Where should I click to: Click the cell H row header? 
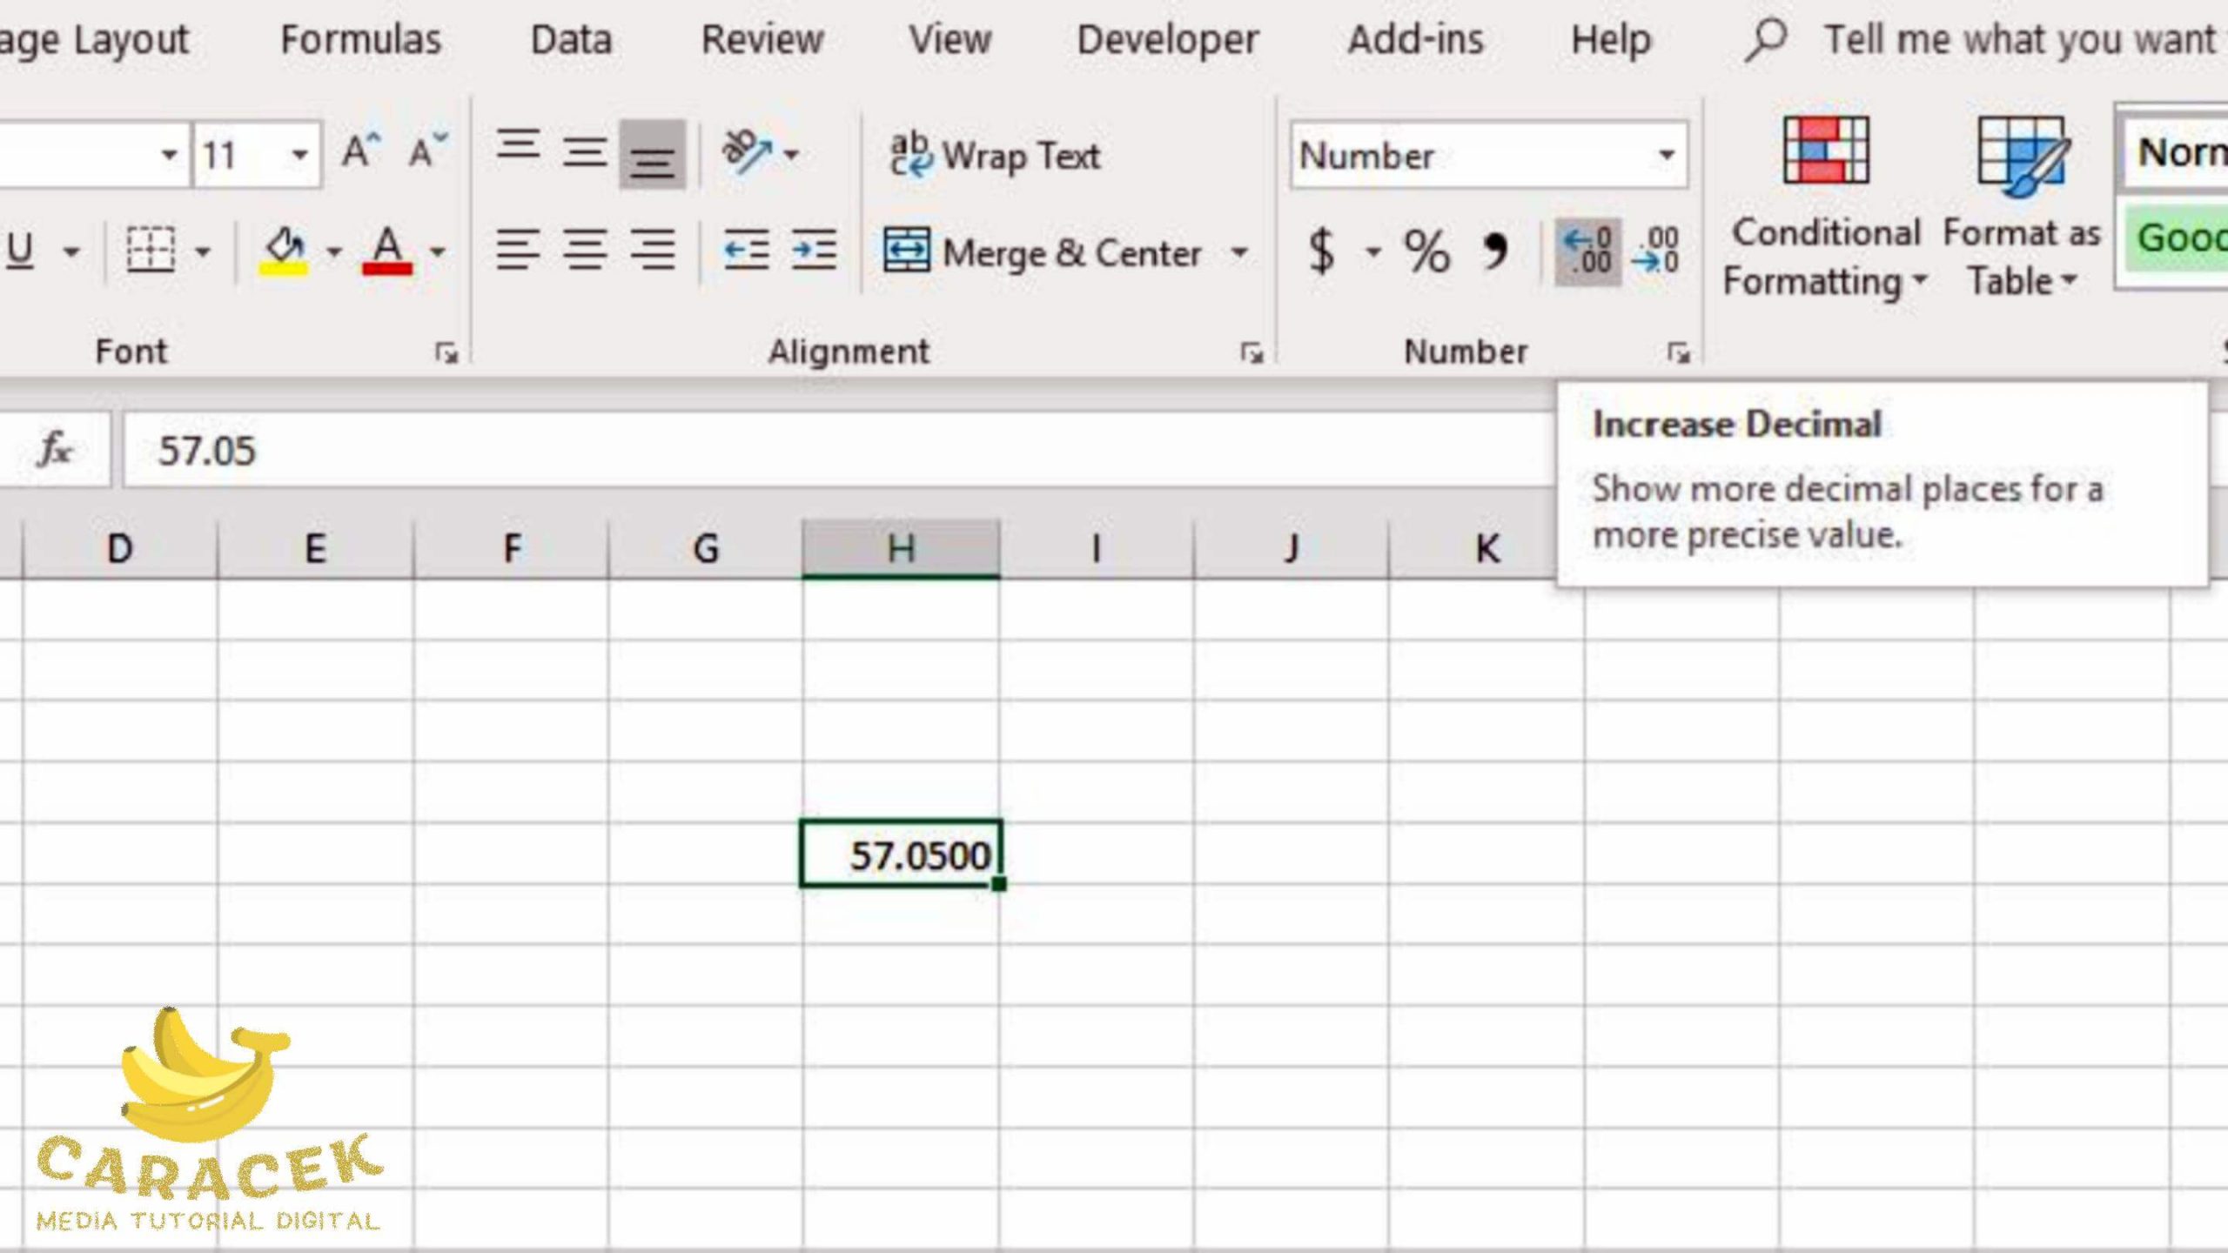pos(898,547)
